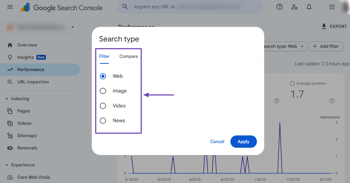
Task: Click the Export download icon
Action: point(324,26)
